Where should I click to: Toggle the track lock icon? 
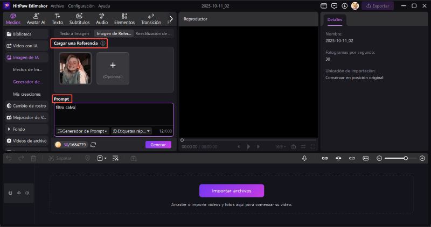coord(11,193)
